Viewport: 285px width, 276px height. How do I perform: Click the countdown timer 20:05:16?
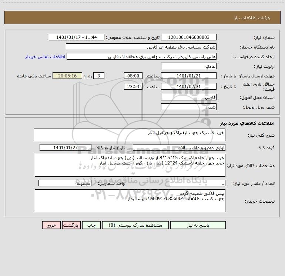67,76
